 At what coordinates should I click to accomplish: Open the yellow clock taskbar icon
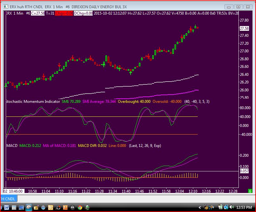[x=51, y=208]
